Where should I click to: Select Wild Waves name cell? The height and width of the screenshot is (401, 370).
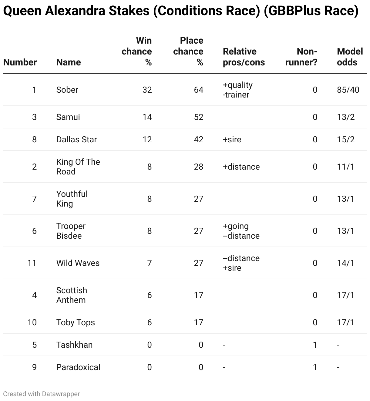(x=78, y=263)
